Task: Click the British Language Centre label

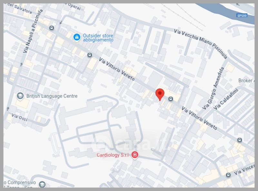Action: (52, 96)
